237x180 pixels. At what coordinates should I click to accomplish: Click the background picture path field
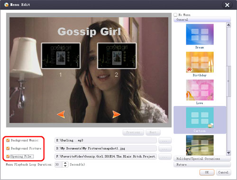point(106,148)
